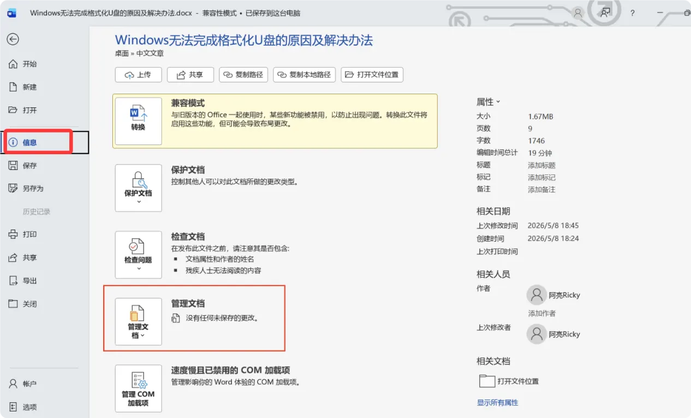
Task: Click the 没有任何未保存的更改 text
Action: (x=222, y=318)
